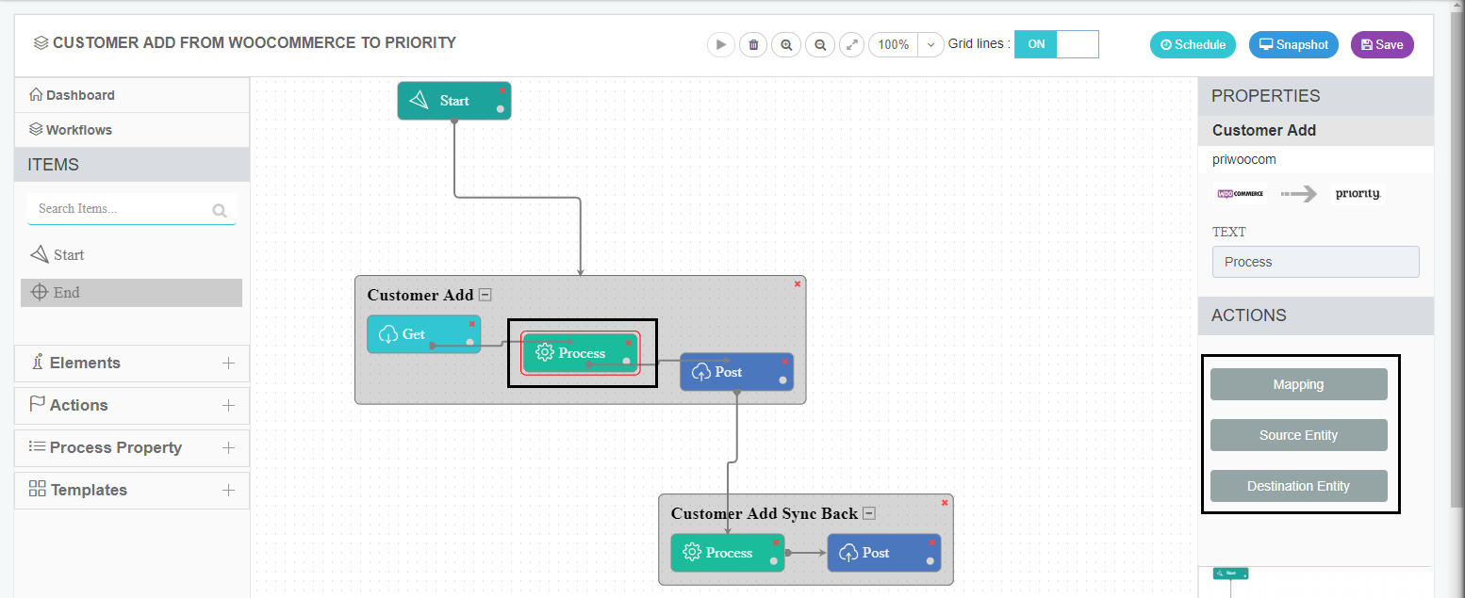
Task: Click the search magnifier in Search Items
Action: point(220,211)
